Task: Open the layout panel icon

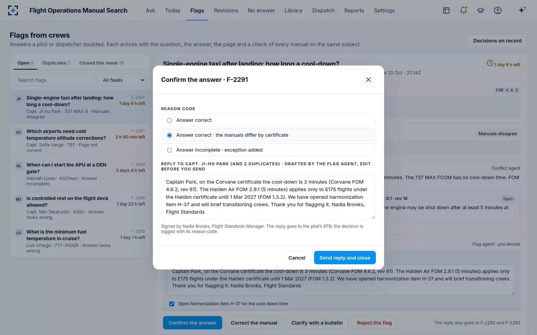Action: tap(446, 10)
